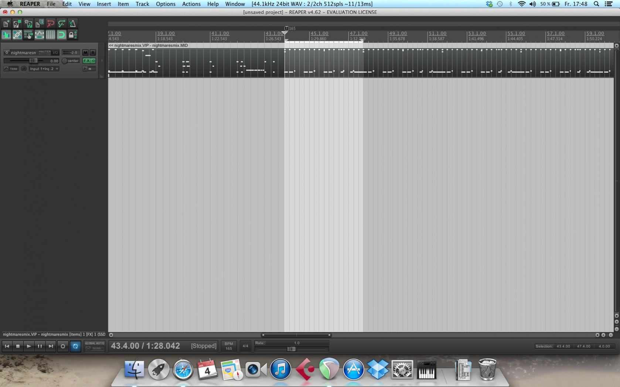620x387 pixels.
Task: Open project using the disk arrow icon
Action: point(17,24)
